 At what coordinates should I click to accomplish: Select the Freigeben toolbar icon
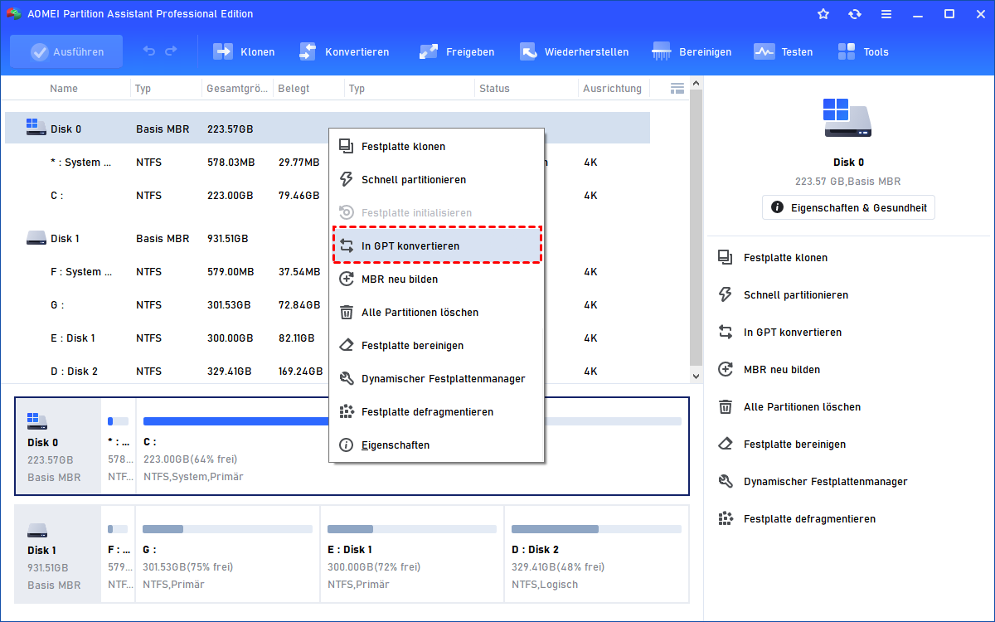(429, 51)
